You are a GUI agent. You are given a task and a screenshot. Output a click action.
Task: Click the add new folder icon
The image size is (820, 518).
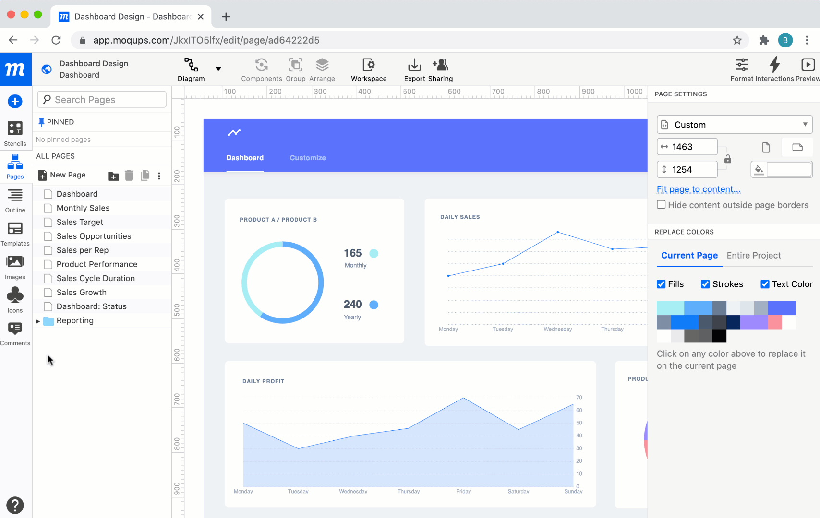point(113,176)
